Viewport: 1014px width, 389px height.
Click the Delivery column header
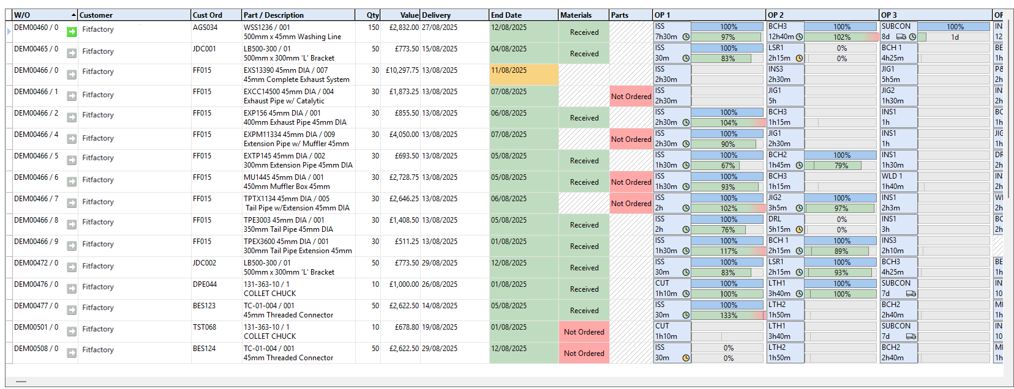click(454, 15)
